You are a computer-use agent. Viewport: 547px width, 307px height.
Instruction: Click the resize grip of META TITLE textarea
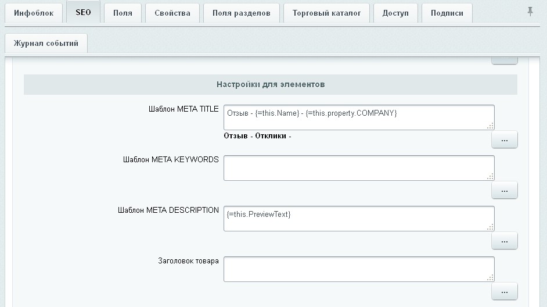pos(490,126)
